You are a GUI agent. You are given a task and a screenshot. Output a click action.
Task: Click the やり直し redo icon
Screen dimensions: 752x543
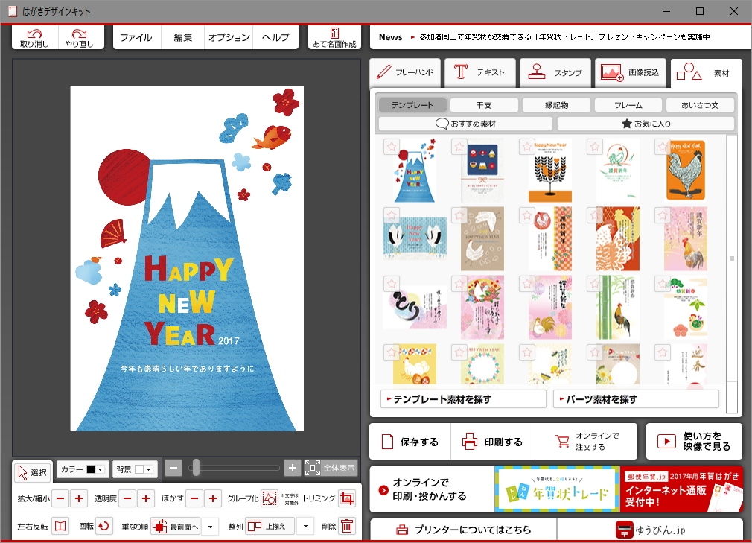(x=80, y=37)
